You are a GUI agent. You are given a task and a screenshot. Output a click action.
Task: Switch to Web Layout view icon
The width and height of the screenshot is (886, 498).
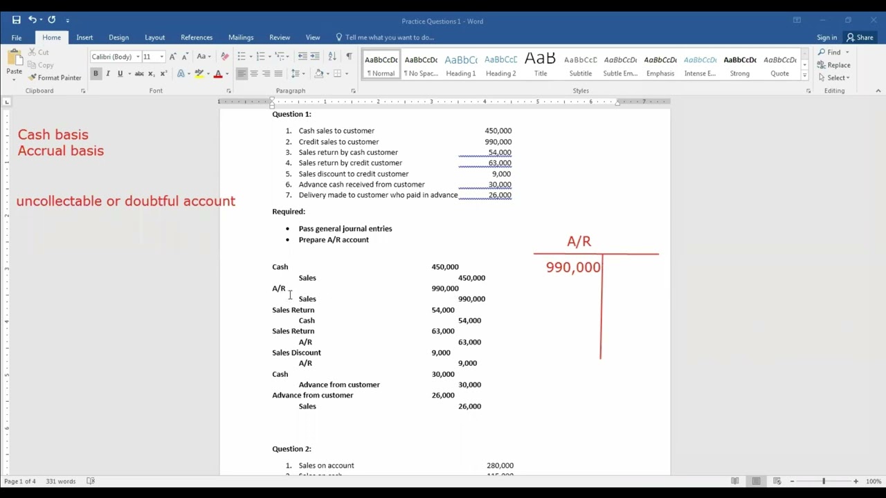click(777, 481)
